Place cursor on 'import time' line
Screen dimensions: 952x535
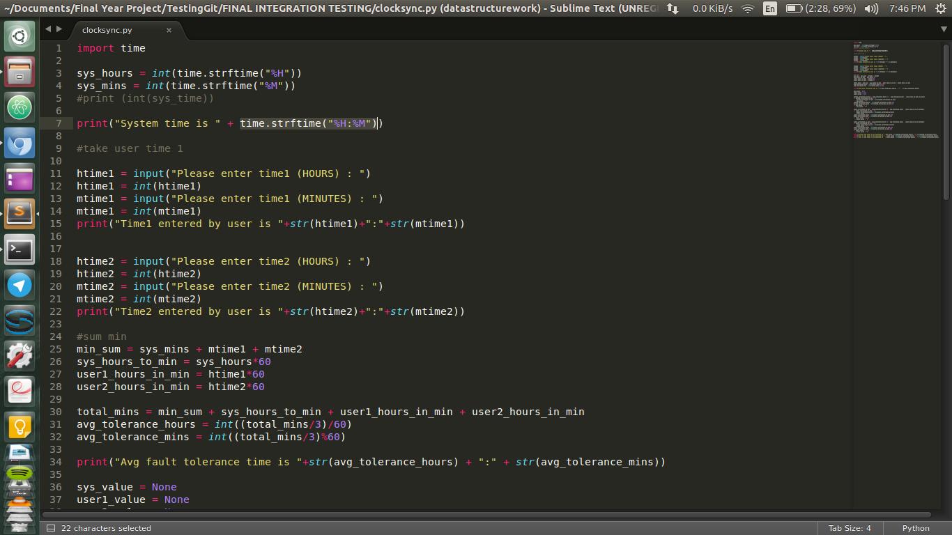[x=111, y=48]
